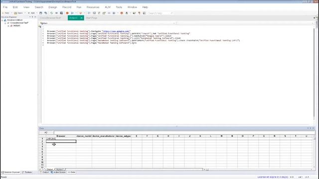319x179 pixels.
Task: Collapse the CrossBrowserTest tree node
Action: [5, 23]
